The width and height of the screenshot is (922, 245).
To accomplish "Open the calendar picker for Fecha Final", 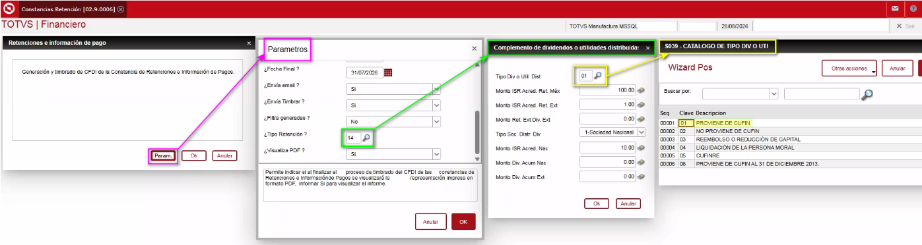I will [x=388, y=72].
